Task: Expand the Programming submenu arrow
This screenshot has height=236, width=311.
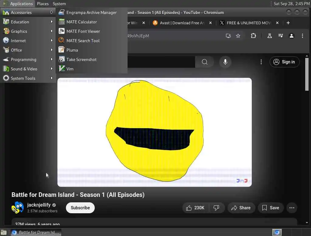Action: (x=52, y=59)
